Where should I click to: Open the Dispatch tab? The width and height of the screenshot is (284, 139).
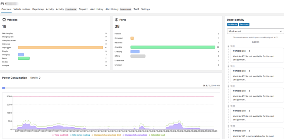(x=83, y=9)
